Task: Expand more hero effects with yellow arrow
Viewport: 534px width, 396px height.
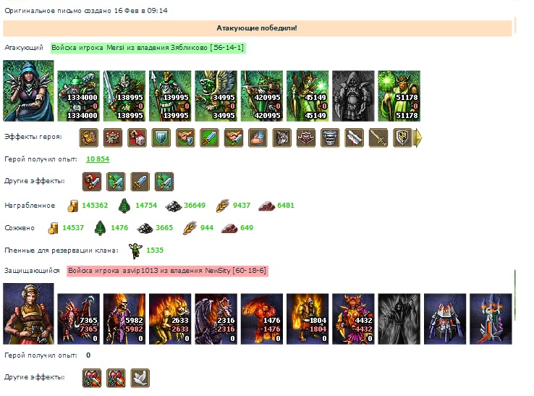Action: [418, 138]
